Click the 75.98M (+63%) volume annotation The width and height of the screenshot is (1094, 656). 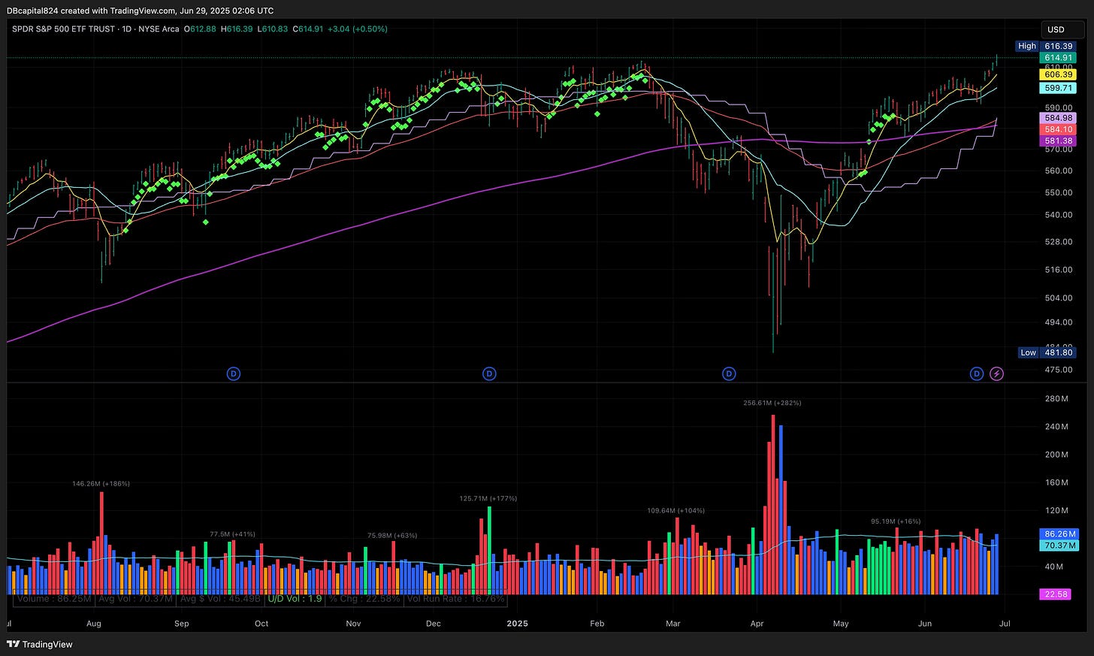tap(392, 536)
